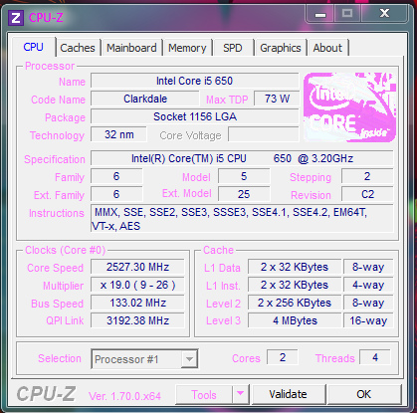Show the Graphics tab
Viewport: 417px width, 413px height.
(281, 48)
